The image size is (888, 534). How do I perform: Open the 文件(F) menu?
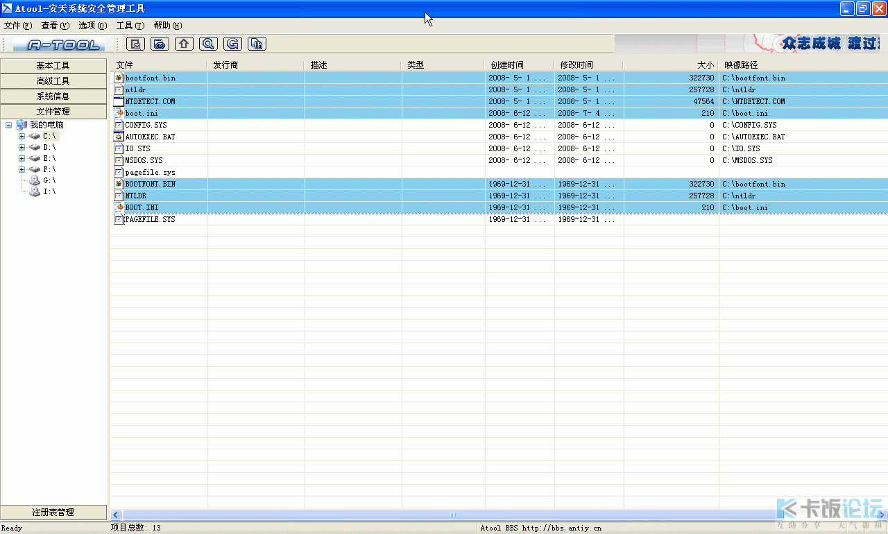[18, 26]
